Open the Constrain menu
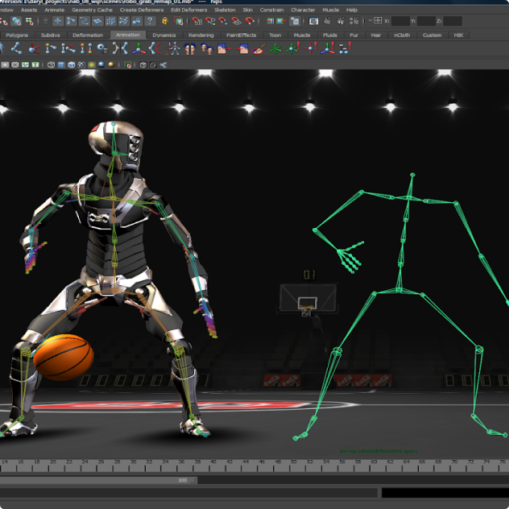This screenshot has height=509, width=509. [x=271, y=10]
